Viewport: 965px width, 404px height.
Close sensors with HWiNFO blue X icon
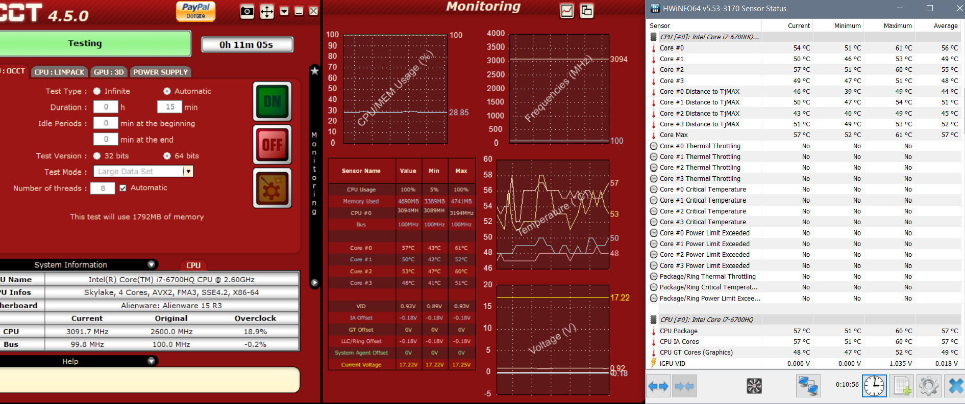coord(955,386)
